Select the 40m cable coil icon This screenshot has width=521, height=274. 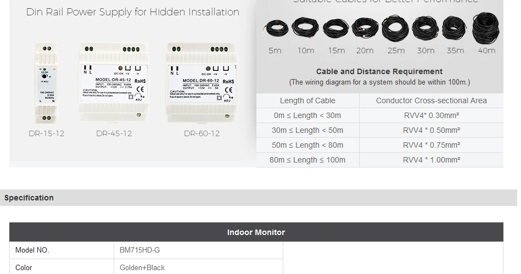pos(486,28)
